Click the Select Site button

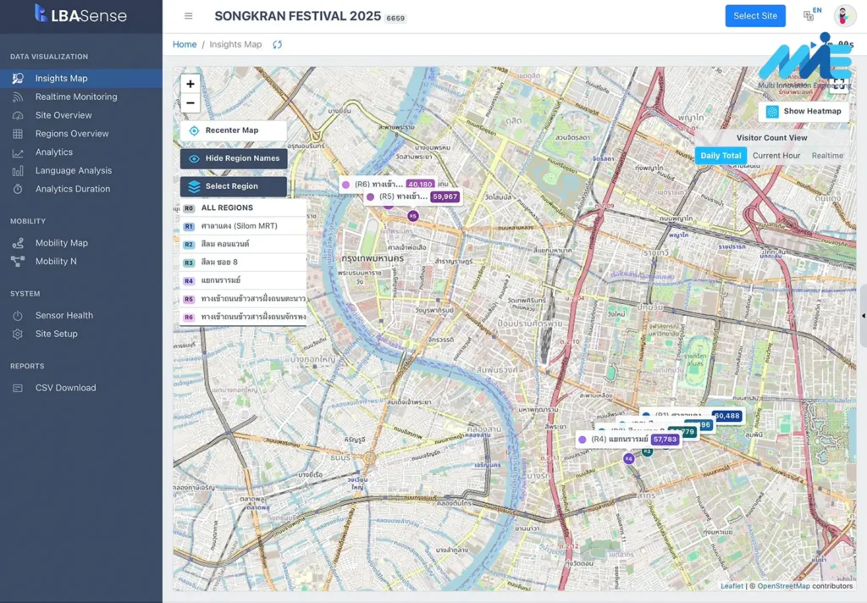pos(754,16)
